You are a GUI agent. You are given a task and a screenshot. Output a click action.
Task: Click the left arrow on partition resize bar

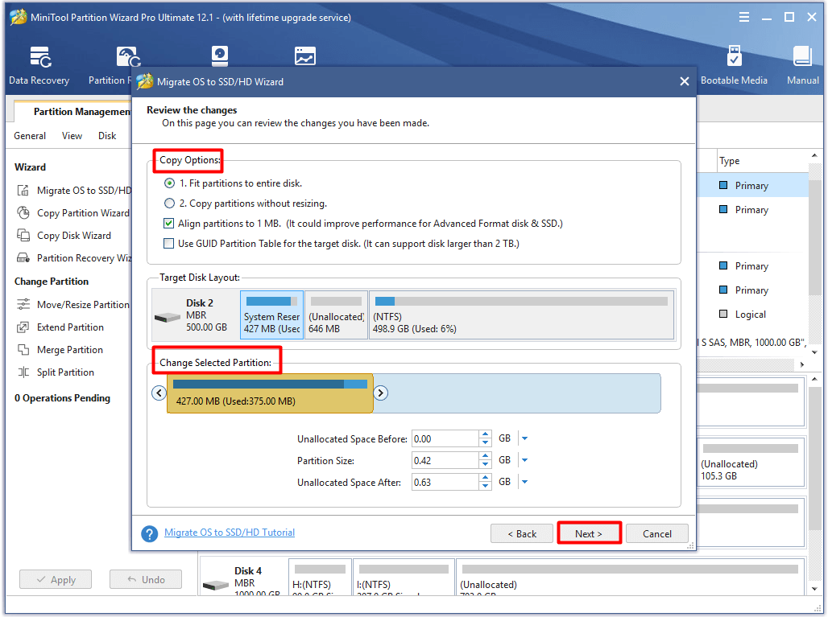tap(159, 393)
